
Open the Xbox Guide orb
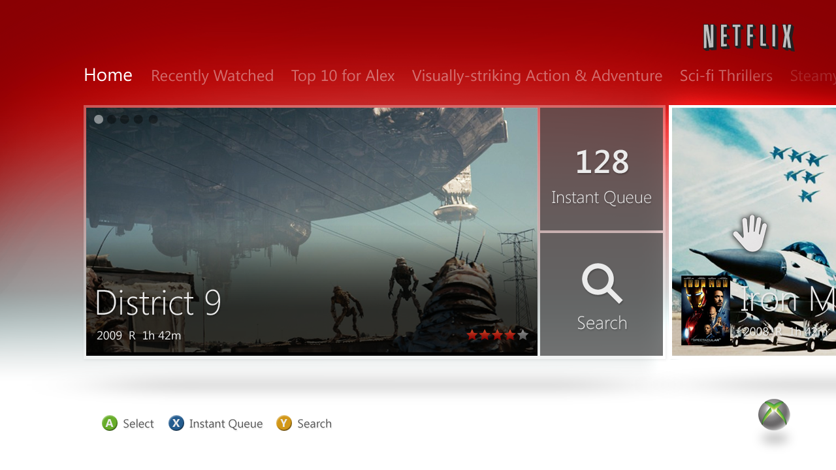(774, 415)
